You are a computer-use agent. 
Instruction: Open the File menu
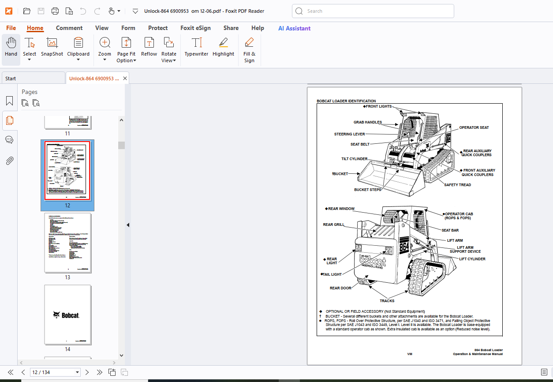click(11, 28)
